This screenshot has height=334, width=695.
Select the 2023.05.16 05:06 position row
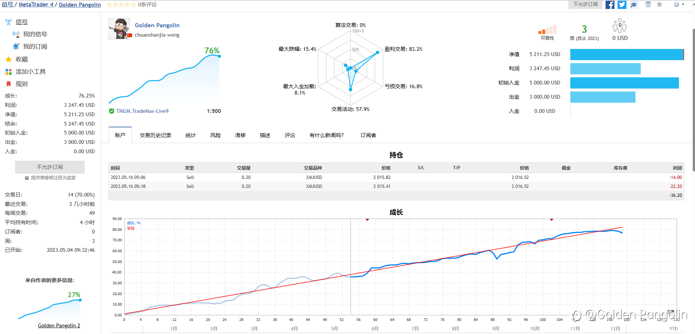tap(396, 177)
